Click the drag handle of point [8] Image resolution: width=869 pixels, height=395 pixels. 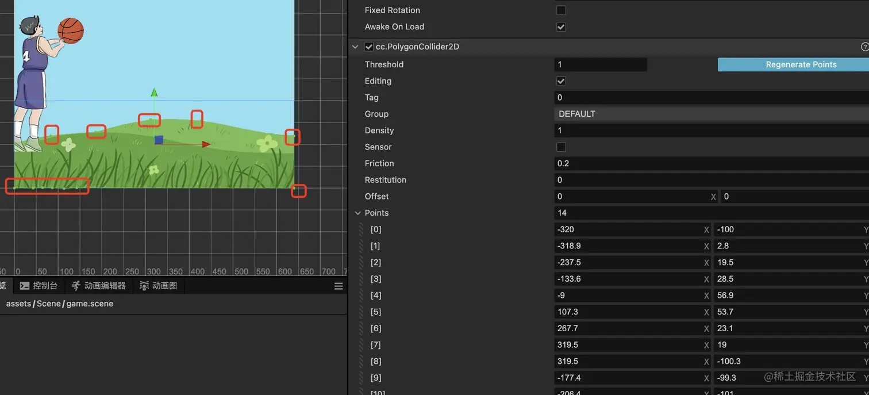(362, 361)
